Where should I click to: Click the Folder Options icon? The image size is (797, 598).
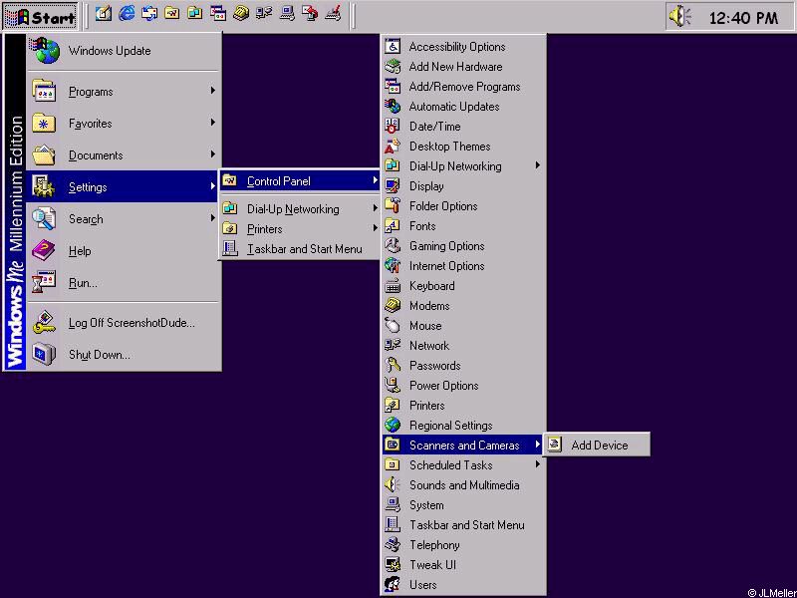point(393,206)
